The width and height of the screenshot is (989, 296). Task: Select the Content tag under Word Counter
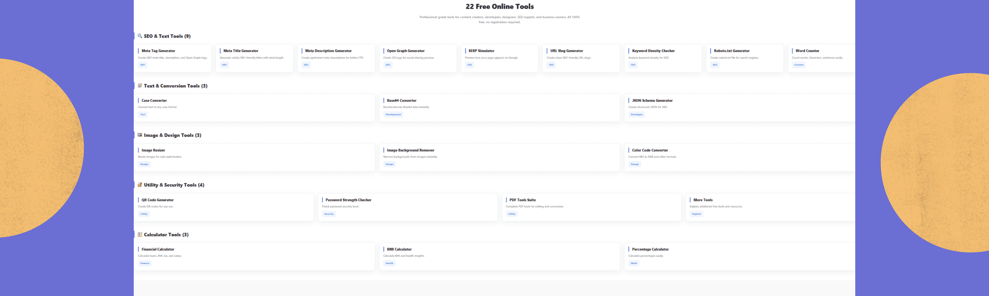799,65
